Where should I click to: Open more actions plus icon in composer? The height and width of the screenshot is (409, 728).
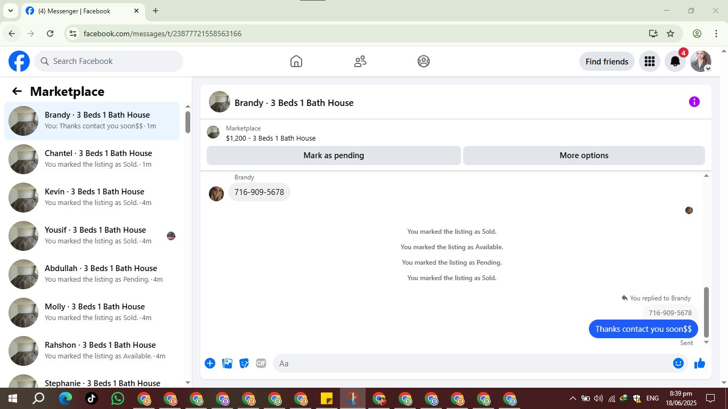tap(210, 363)
